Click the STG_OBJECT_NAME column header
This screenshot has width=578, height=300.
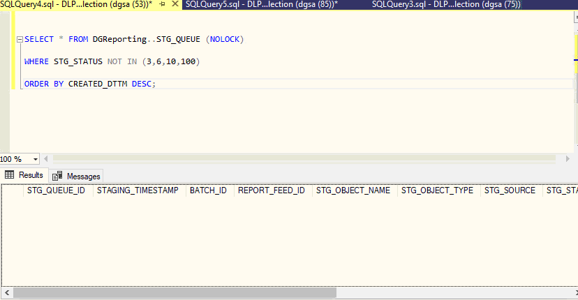tap(353, 190)
